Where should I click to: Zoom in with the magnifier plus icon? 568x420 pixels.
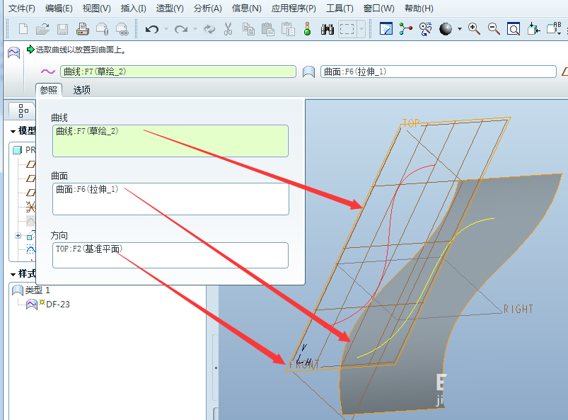[x=474, y=28]
